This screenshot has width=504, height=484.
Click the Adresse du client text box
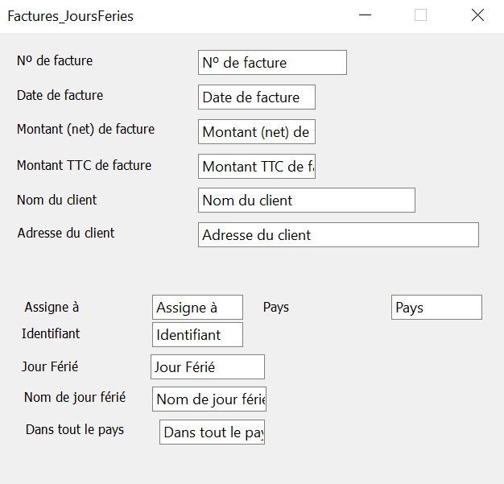click(338, 235)
